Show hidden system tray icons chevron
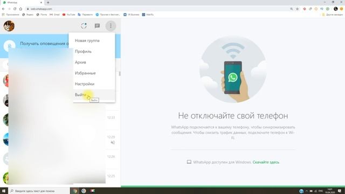The width and height of the screenshot is (345, 194). coord(307,191)
